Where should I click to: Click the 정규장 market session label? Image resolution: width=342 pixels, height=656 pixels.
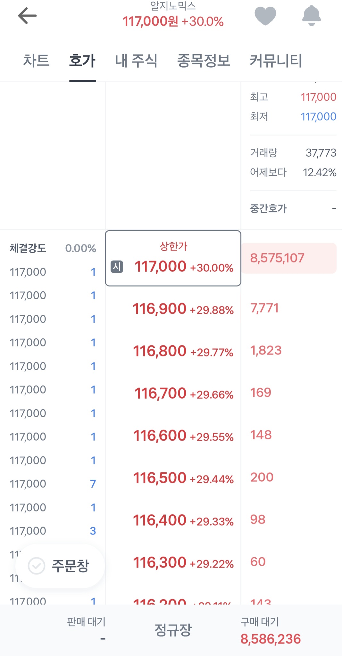(x=173, y=630)
